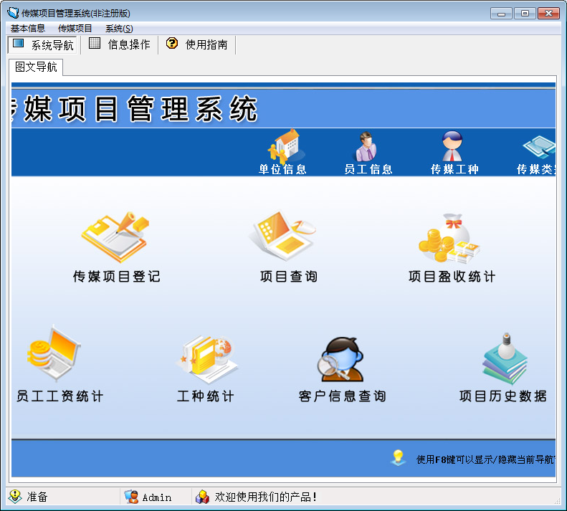Click the 信息操作 toolbar label
The image size is (567, 511).
tap(129, 44)
